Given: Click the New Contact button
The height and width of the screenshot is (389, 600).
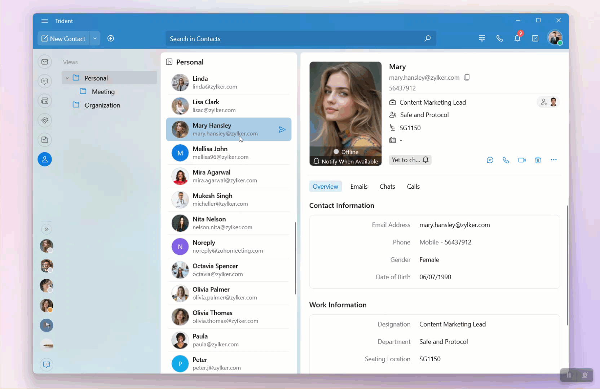Looking at the screenshot, I should (63, 38).
